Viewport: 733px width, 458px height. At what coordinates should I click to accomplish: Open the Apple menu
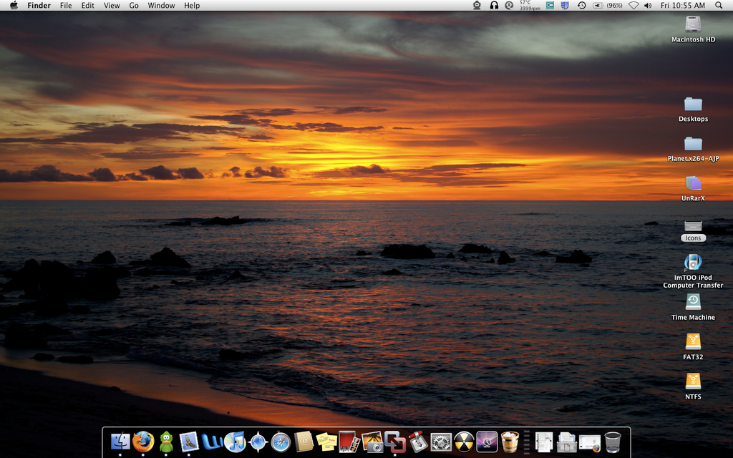pos(14,6)
